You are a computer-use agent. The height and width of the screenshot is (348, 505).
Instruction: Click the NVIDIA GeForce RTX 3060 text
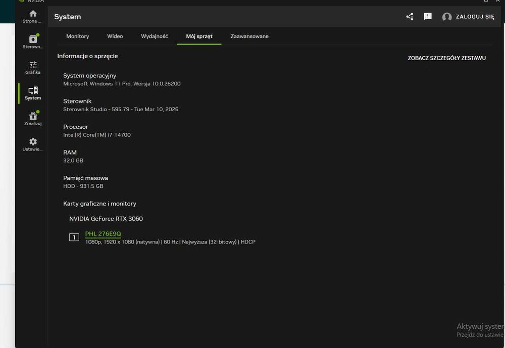tap(106, 219)
